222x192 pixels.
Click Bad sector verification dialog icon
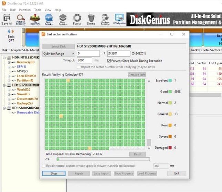pyautogui.click(x=43, y=34)
